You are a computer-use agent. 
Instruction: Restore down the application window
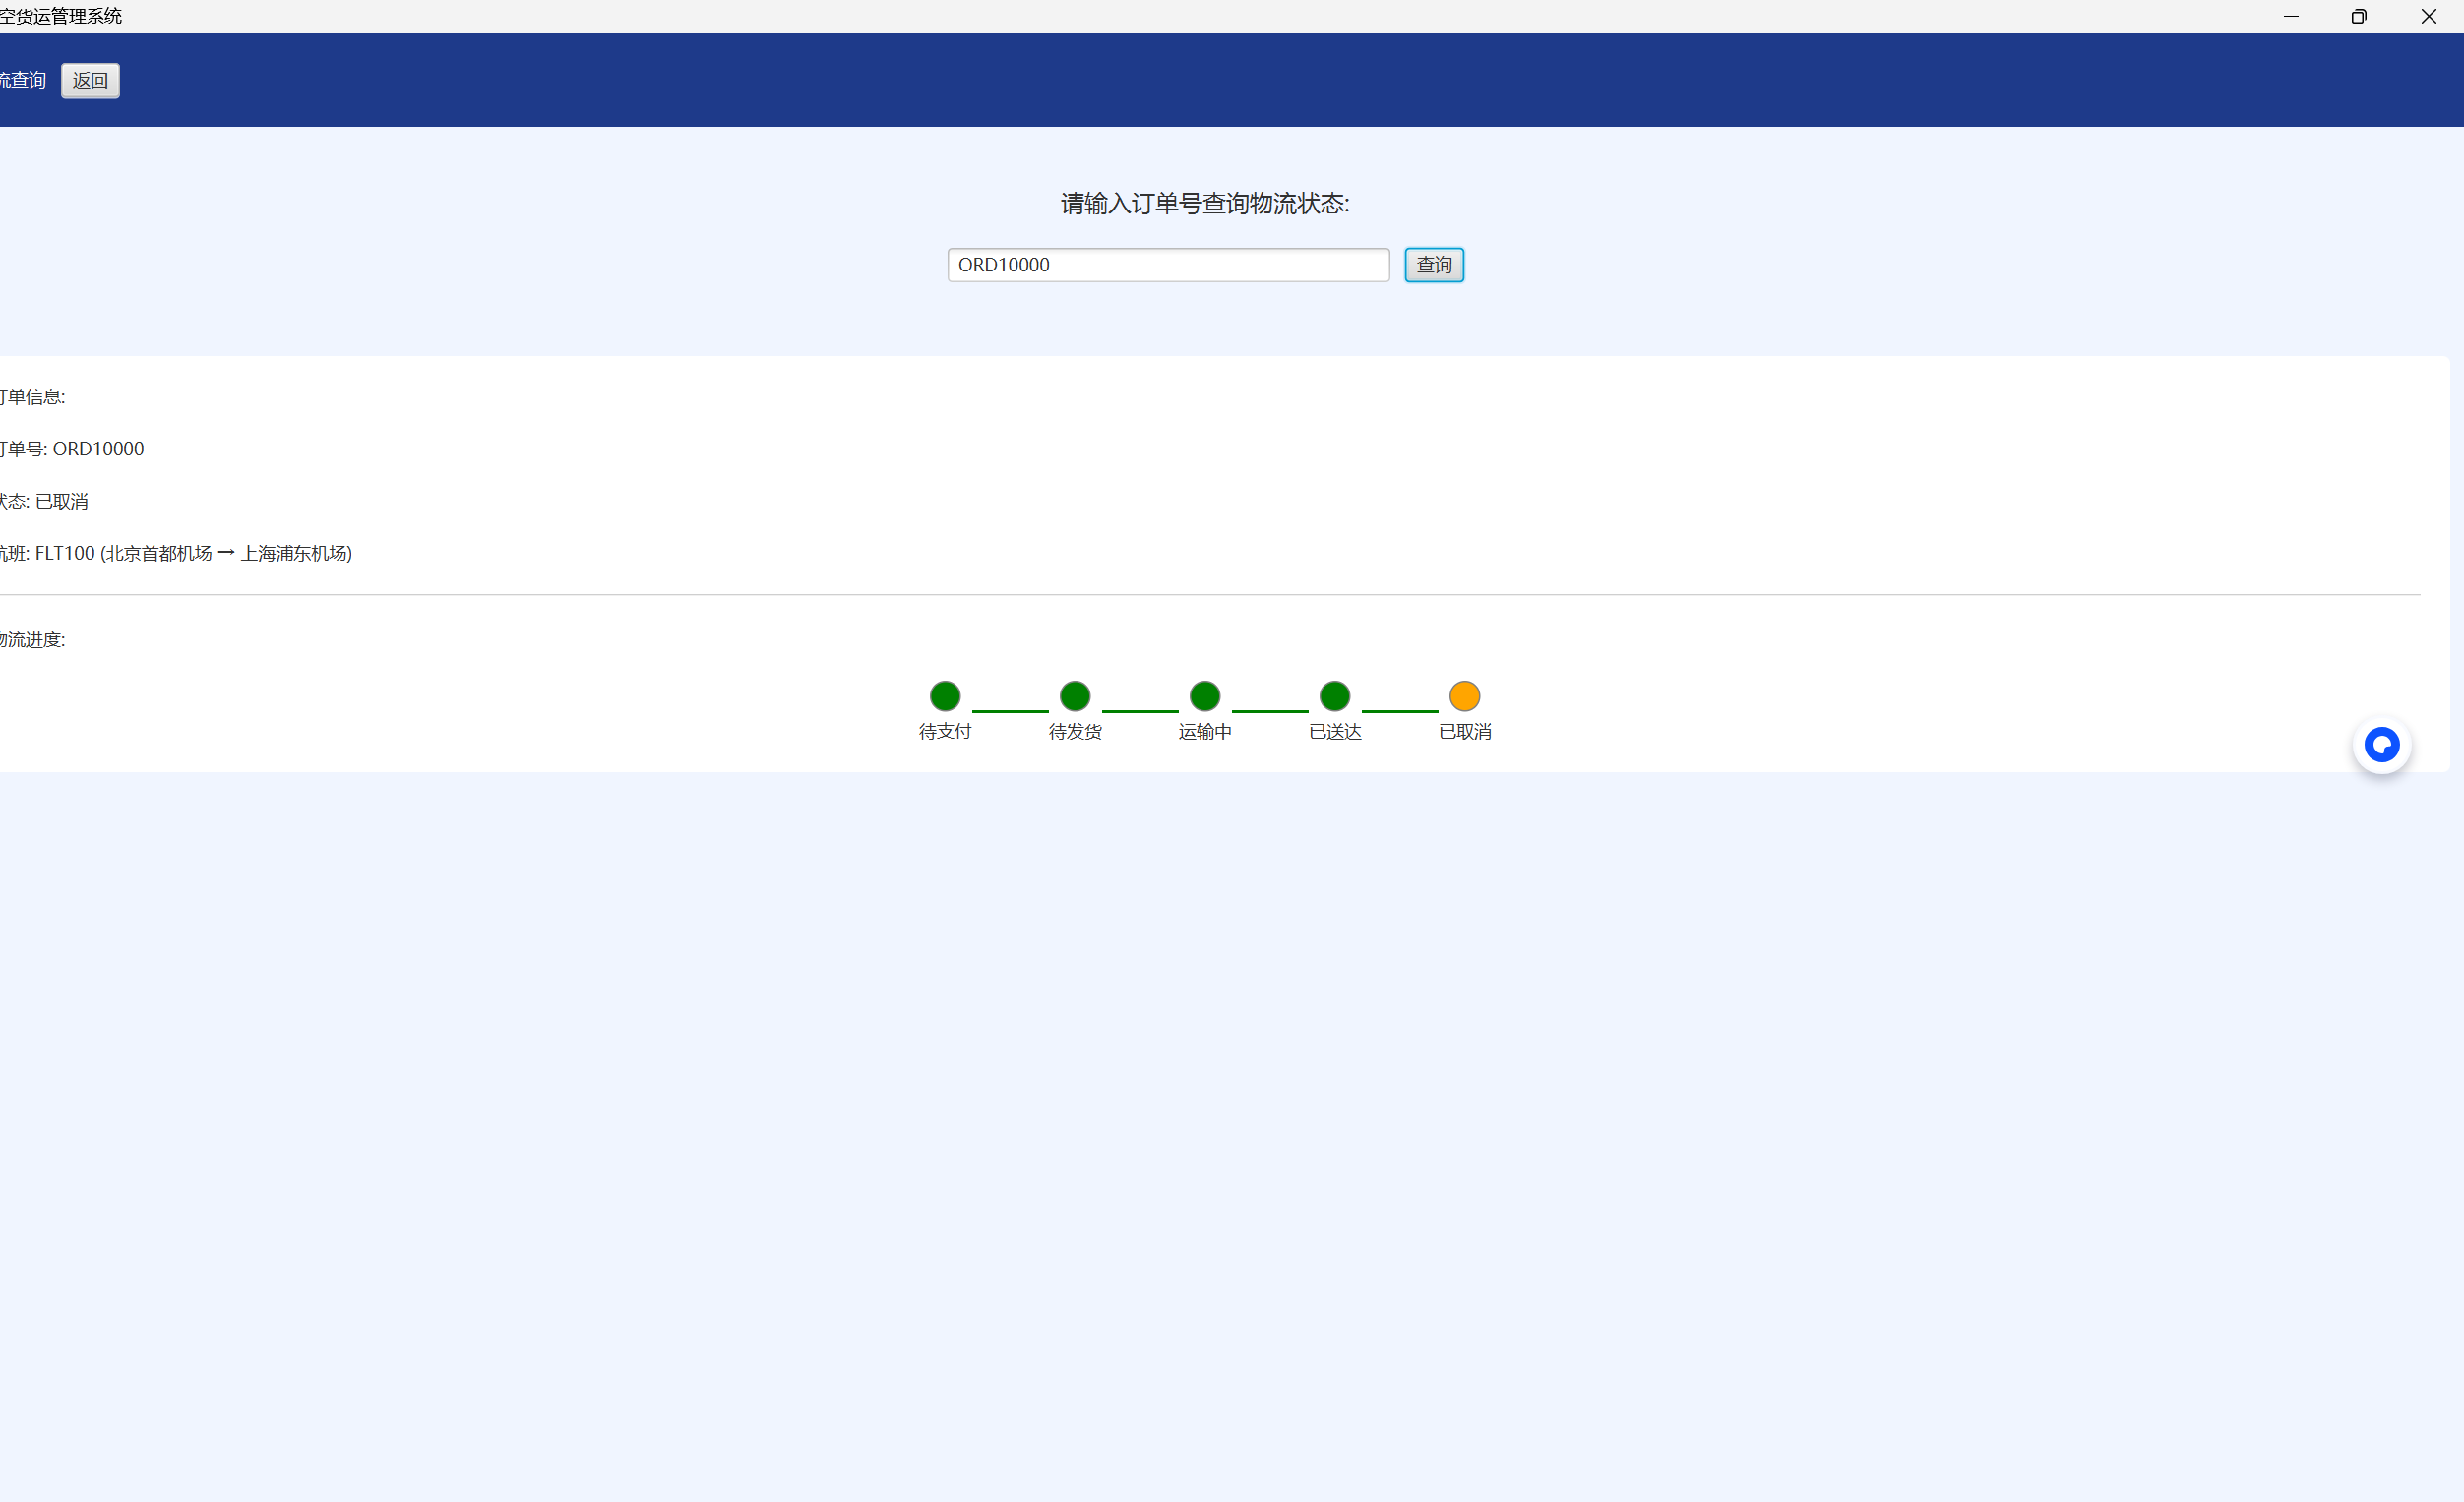(x=2359, y=16)
